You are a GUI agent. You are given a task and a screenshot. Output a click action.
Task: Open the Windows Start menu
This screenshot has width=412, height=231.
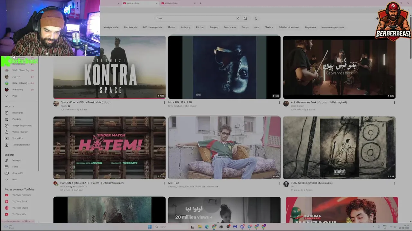click(x=149, y=227)
